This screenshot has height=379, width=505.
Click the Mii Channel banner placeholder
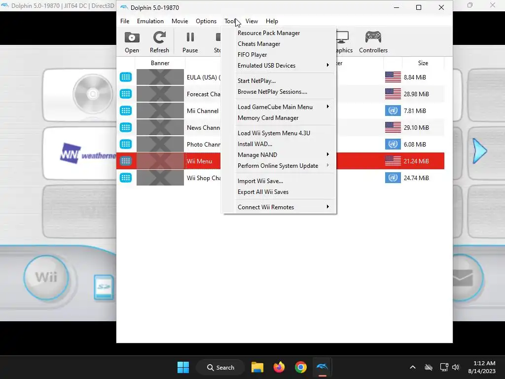pos(160,111)
